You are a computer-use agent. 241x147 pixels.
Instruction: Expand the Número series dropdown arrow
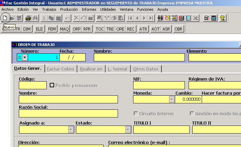point(25,57)
